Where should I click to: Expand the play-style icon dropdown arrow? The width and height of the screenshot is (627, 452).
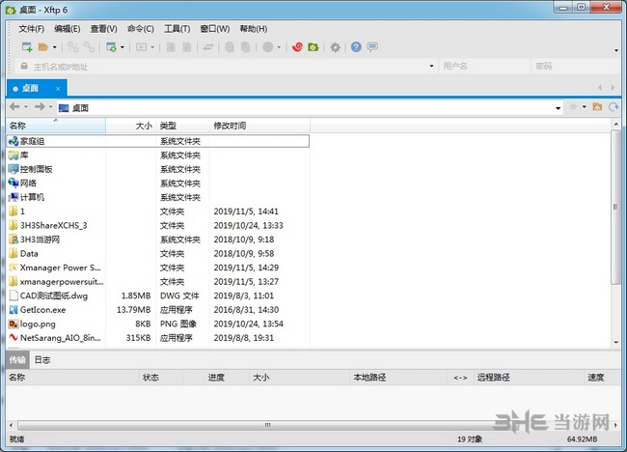[x=152, y=47]
